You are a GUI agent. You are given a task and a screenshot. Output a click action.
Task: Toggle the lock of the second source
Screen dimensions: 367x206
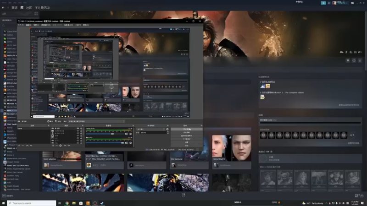point(81,131)
